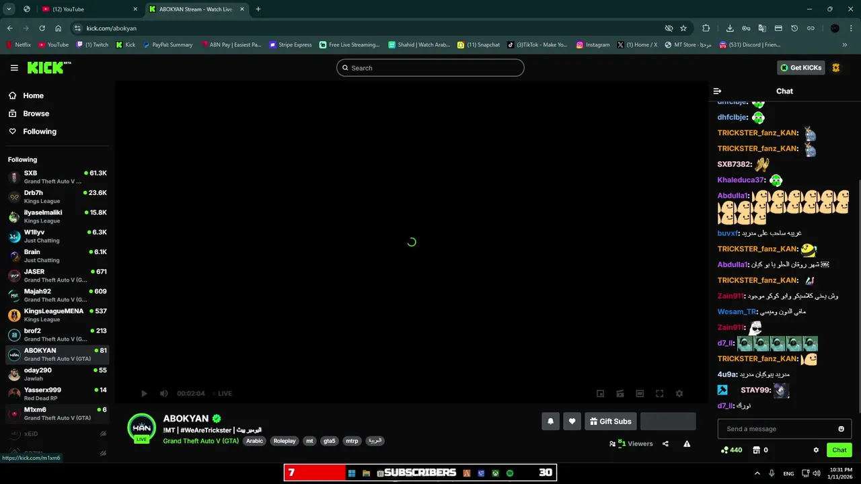
Task: Open the emoji picker in the chat box
Action: pyautogui.click(x=841, y=429)
